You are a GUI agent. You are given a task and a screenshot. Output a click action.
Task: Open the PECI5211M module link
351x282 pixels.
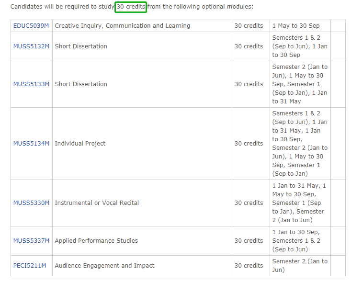pos(30,266)
